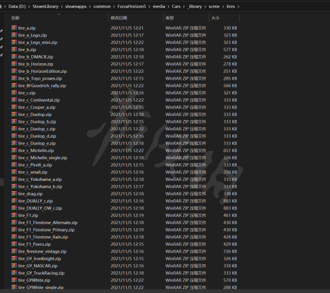Open the chevron after the steamapps breadcrumb
Viewport: 330px width, 293px height.
click(90, 6)
